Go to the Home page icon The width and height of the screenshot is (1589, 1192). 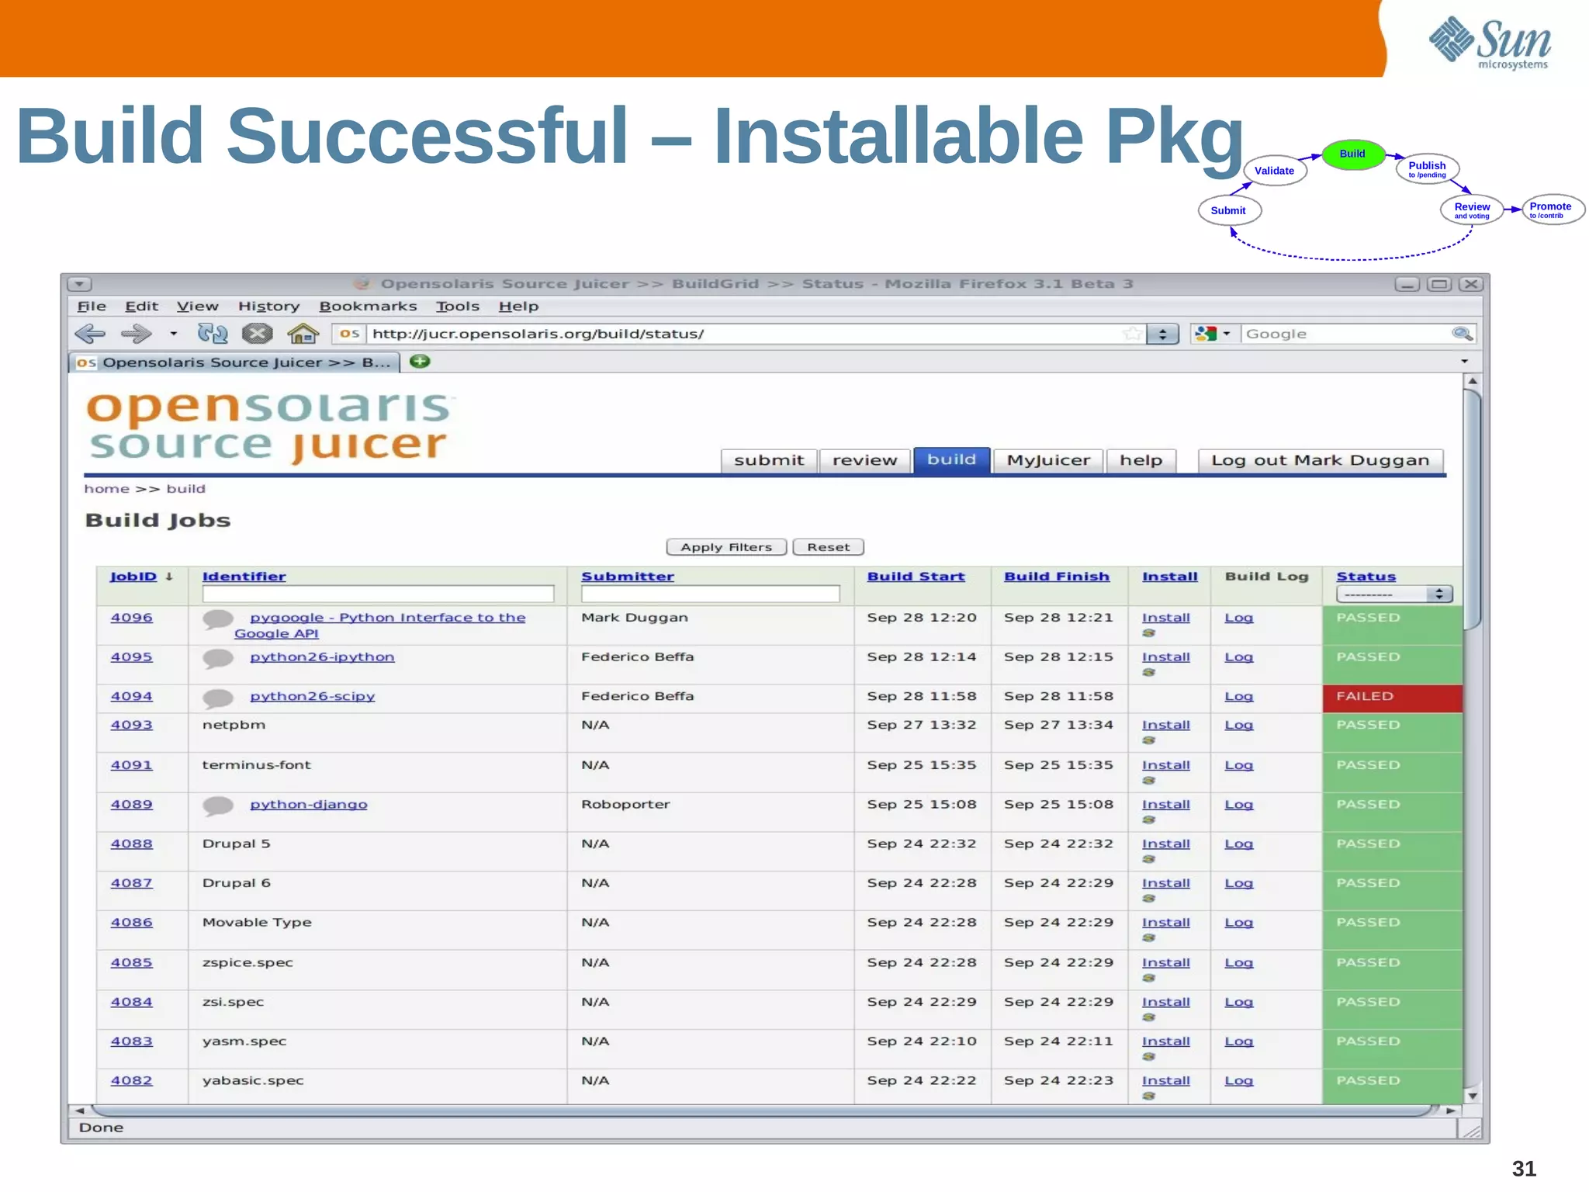pyautogui.click(x=303, y=334)
